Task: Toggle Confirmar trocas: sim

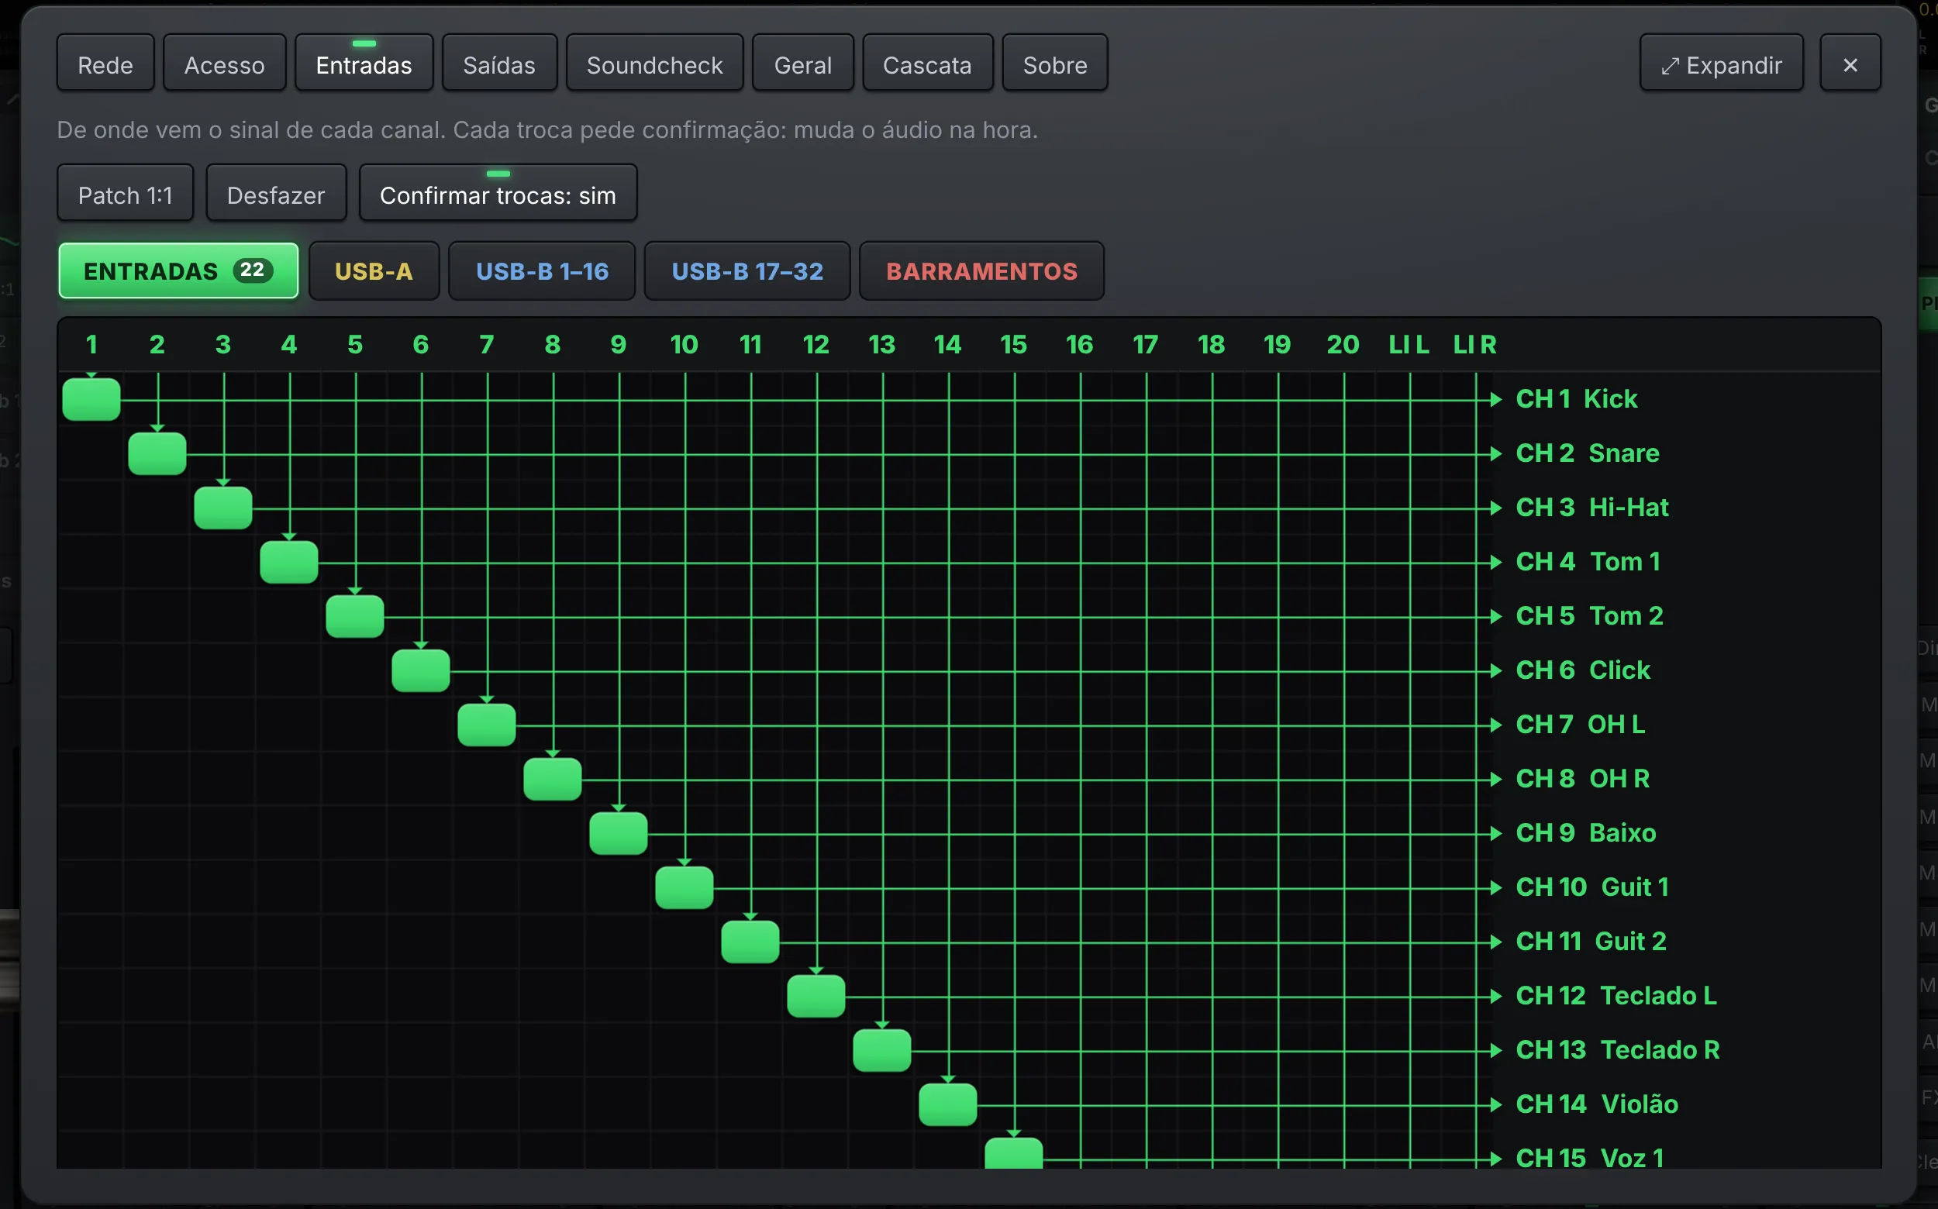Action: 498,195
